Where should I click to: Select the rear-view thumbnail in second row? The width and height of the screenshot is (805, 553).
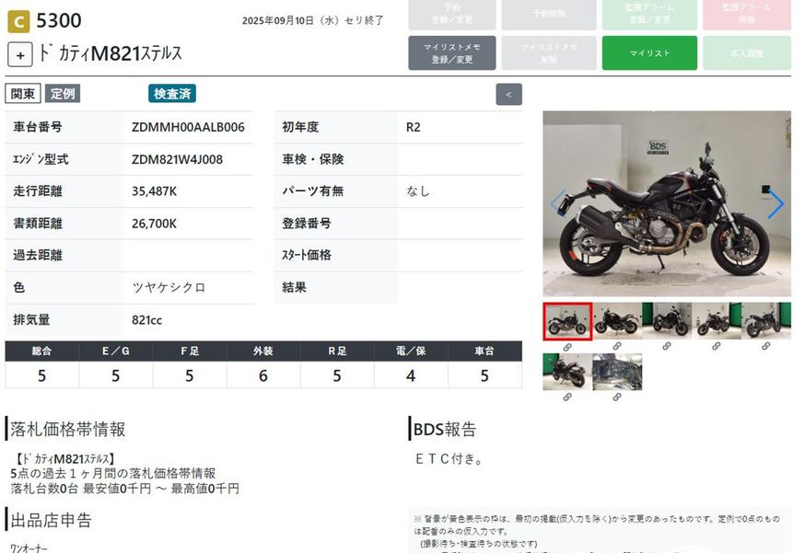click(x=567, y=372)
